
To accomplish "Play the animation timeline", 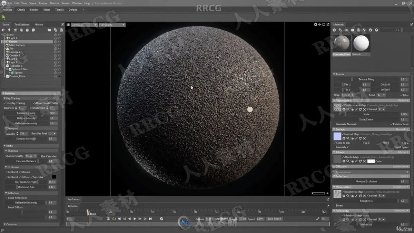I will coord(135,219).
